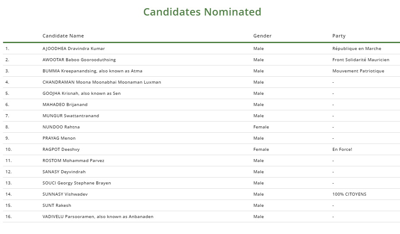This screenshot has width=400, height=234.
Task: Click Front Solidarité Mauricien party
Action: click(x=361, y=60)
